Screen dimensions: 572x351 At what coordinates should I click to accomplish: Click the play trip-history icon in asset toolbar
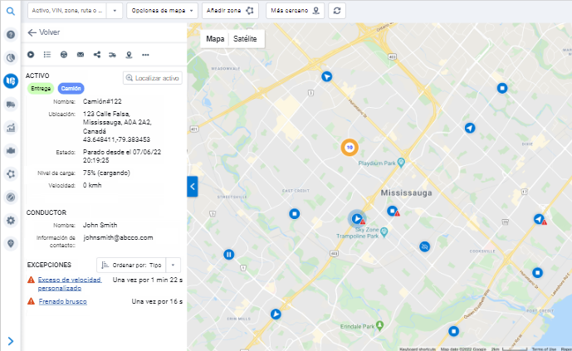tap(31, 55)
